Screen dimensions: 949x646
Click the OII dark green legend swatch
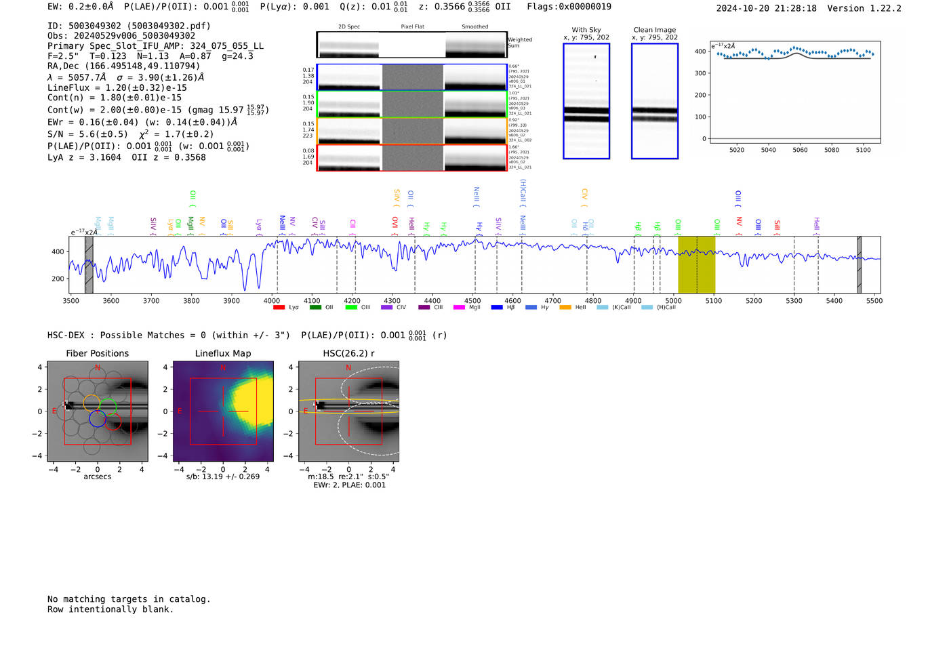coord(315,307)
